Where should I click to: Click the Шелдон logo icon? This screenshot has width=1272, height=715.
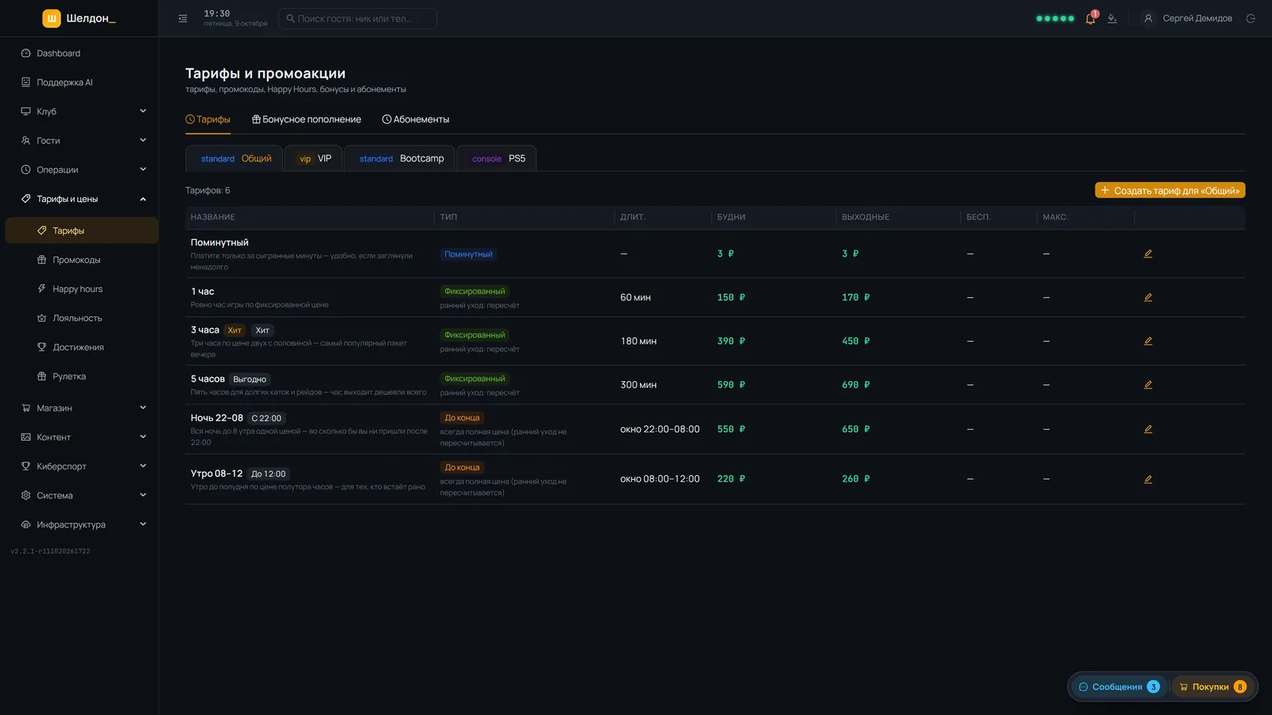pos(52,18)
